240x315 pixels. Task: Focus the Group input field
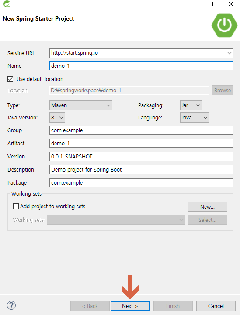click(141, 130)
